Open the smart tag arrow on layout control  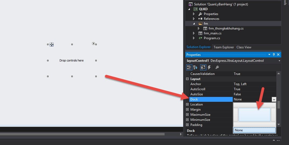pyautogui.click(x=93, y=44)
